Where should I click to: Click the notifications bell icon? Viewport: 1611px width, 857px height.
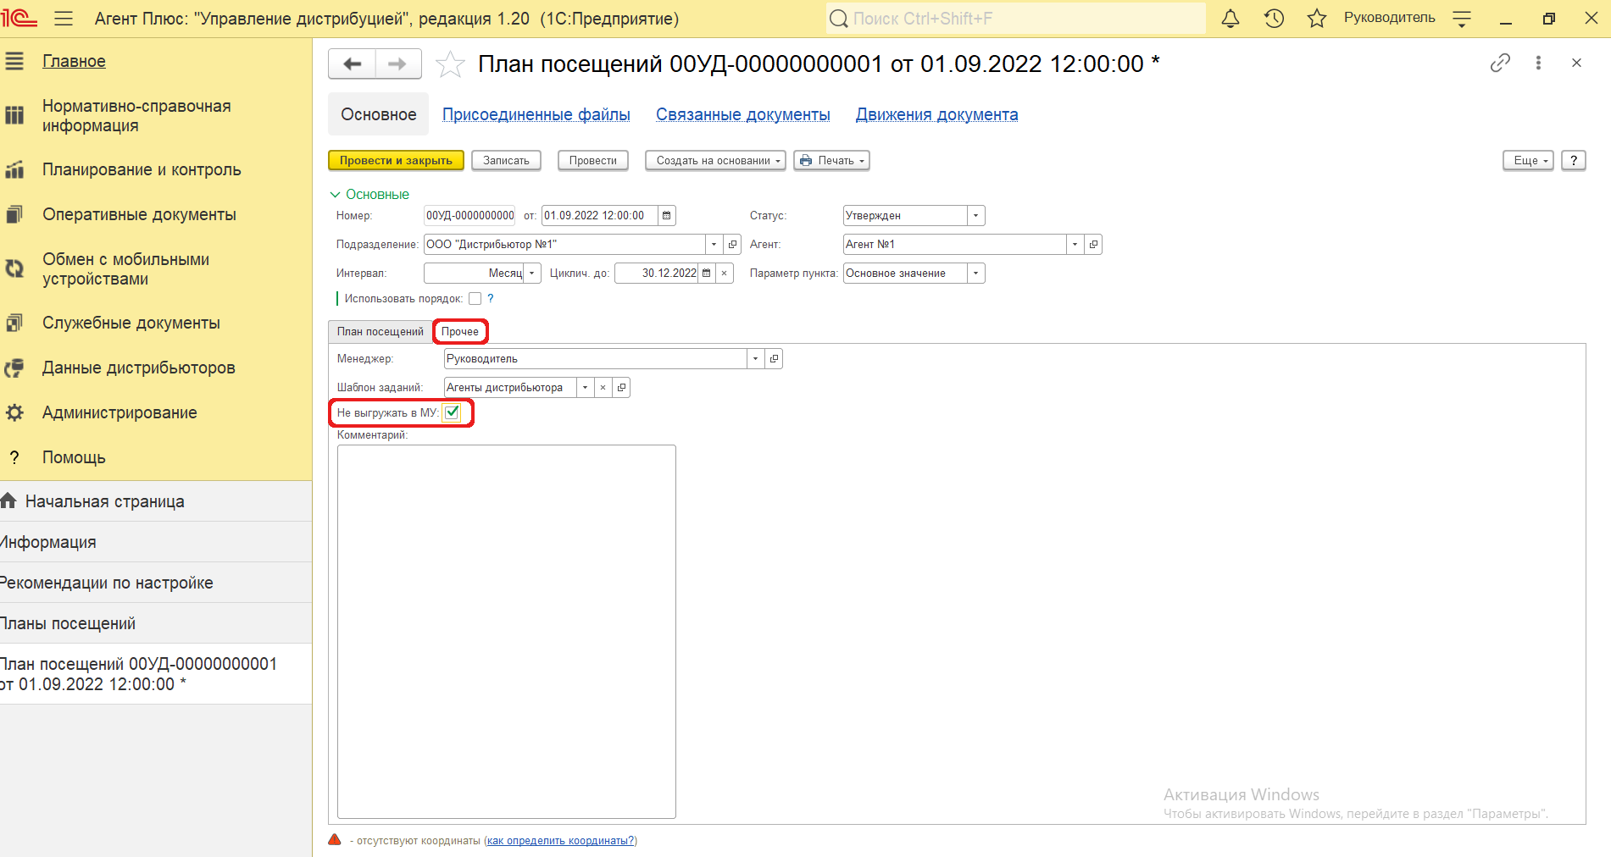click(1230, 18)
